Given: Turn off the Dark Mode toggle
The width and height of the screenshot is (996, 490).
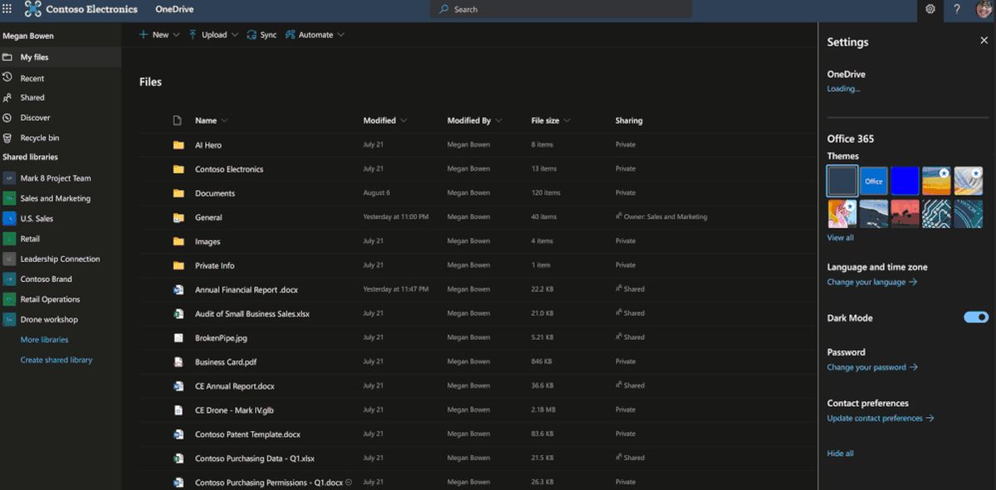Looking at the screenshot, I should pos(976,318).
